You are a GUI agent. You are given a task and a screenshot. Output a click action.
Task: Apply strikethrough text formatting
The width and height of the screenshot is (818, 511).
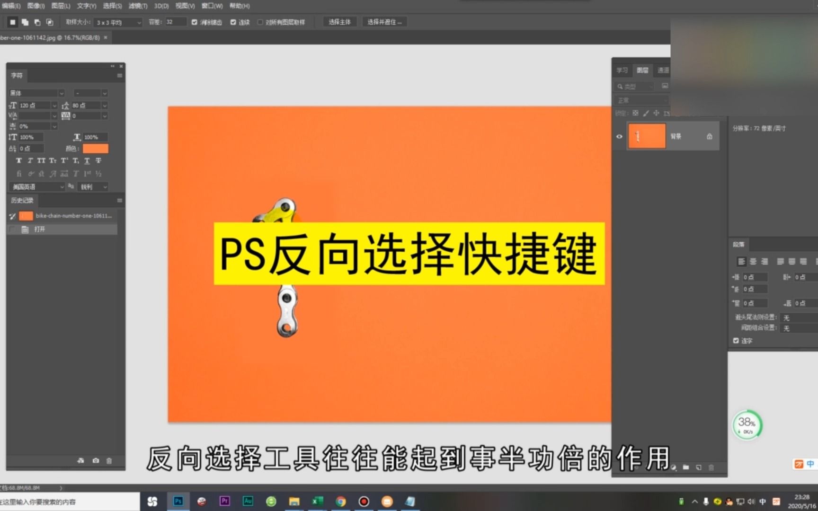pos(98,160)
